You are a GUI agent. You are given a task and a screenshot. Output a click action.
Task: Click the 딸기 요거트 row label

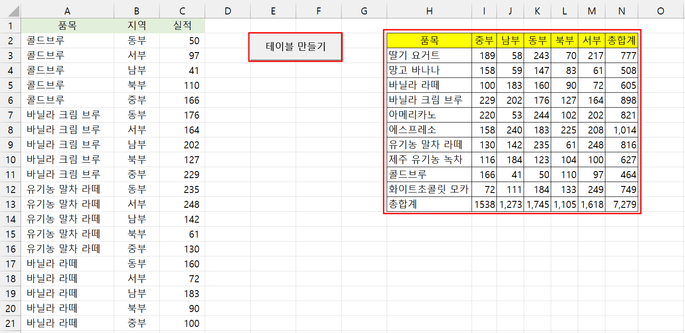pos(429,56)
